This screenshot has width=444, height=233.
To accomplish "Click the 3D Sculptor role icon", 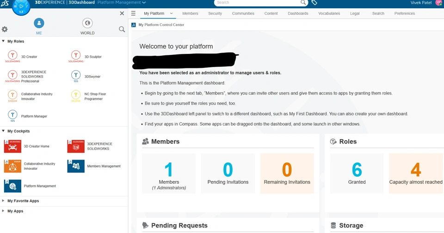I will tap(76, 56).
